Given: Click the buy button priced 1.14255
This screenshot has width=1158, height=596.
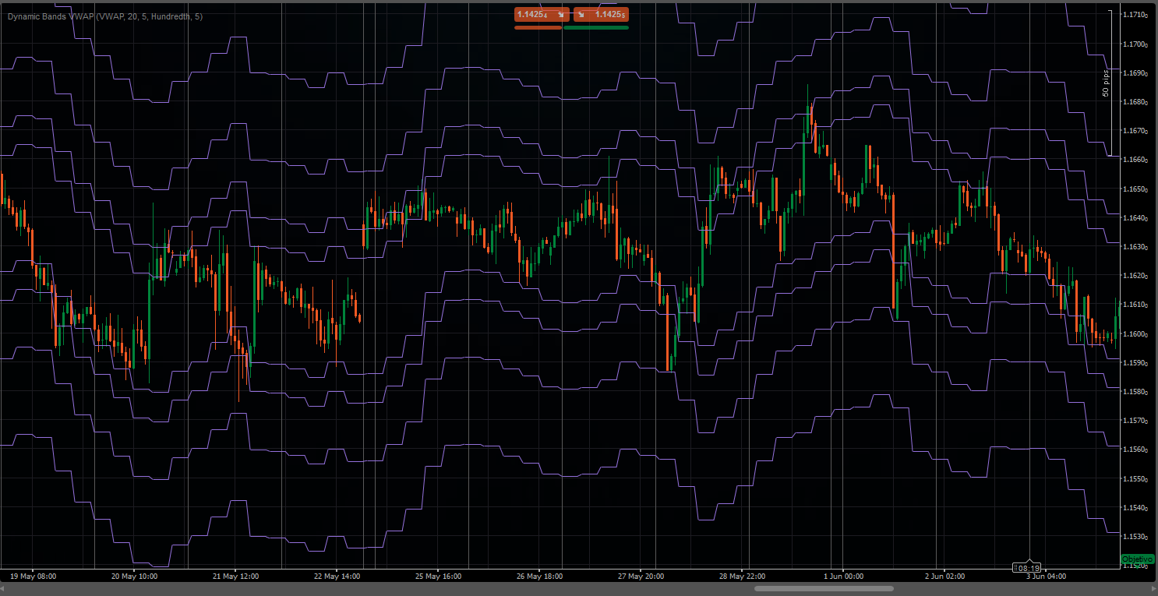Looking at the screenshot, I should pos(601,14).
